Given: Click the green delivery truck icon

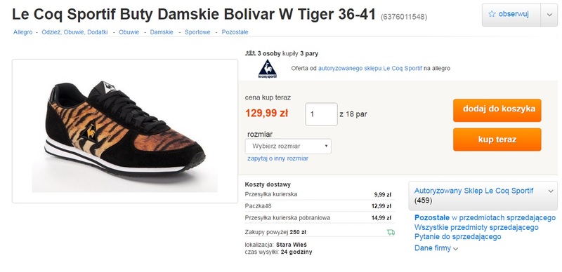Looking at the screenshot, I should pos(391,232).
